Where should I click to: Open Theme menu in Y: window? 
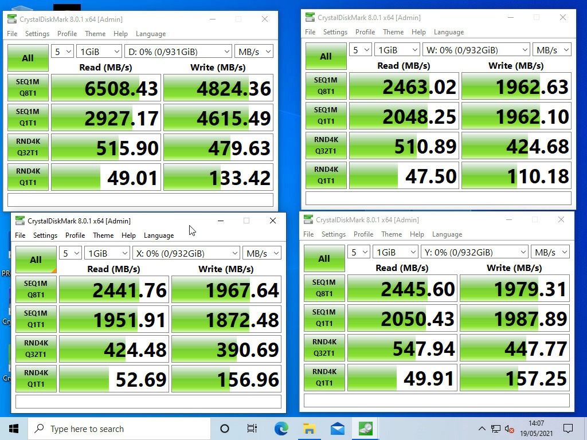[x=392, y=234]
